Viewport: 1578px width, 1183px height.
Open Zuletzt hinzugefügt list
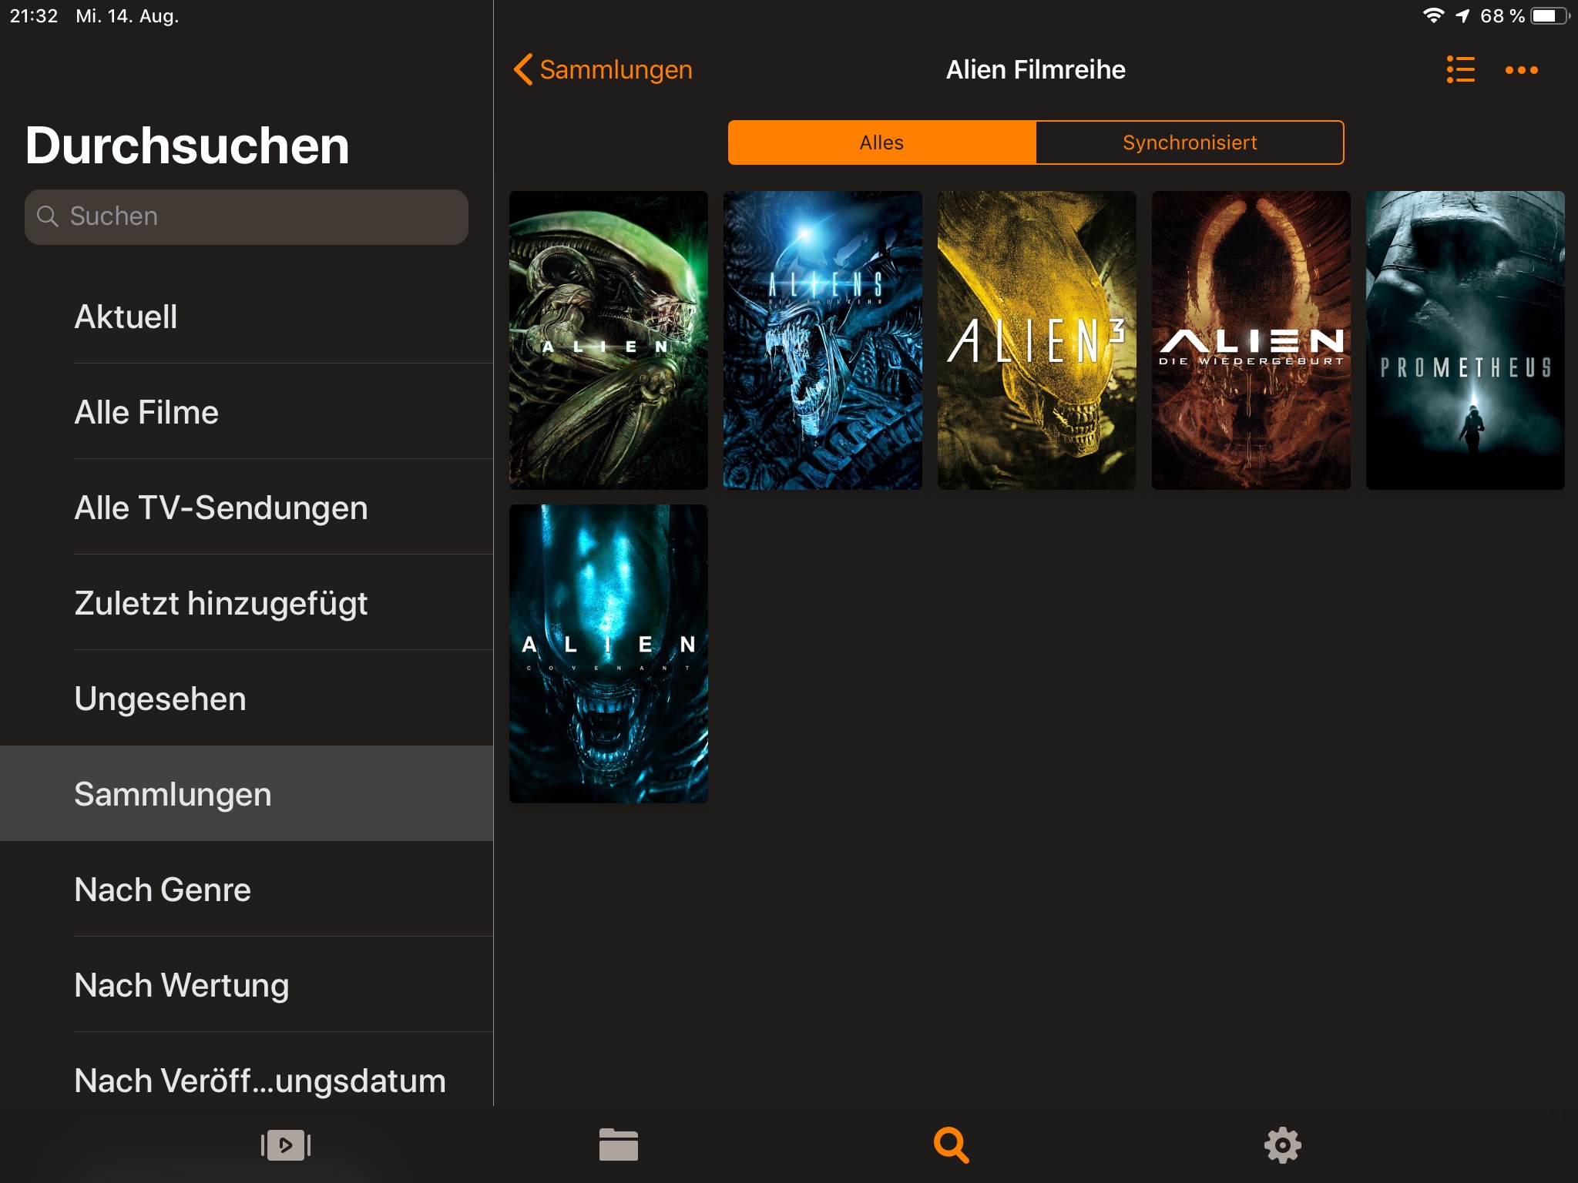(221, 603)
